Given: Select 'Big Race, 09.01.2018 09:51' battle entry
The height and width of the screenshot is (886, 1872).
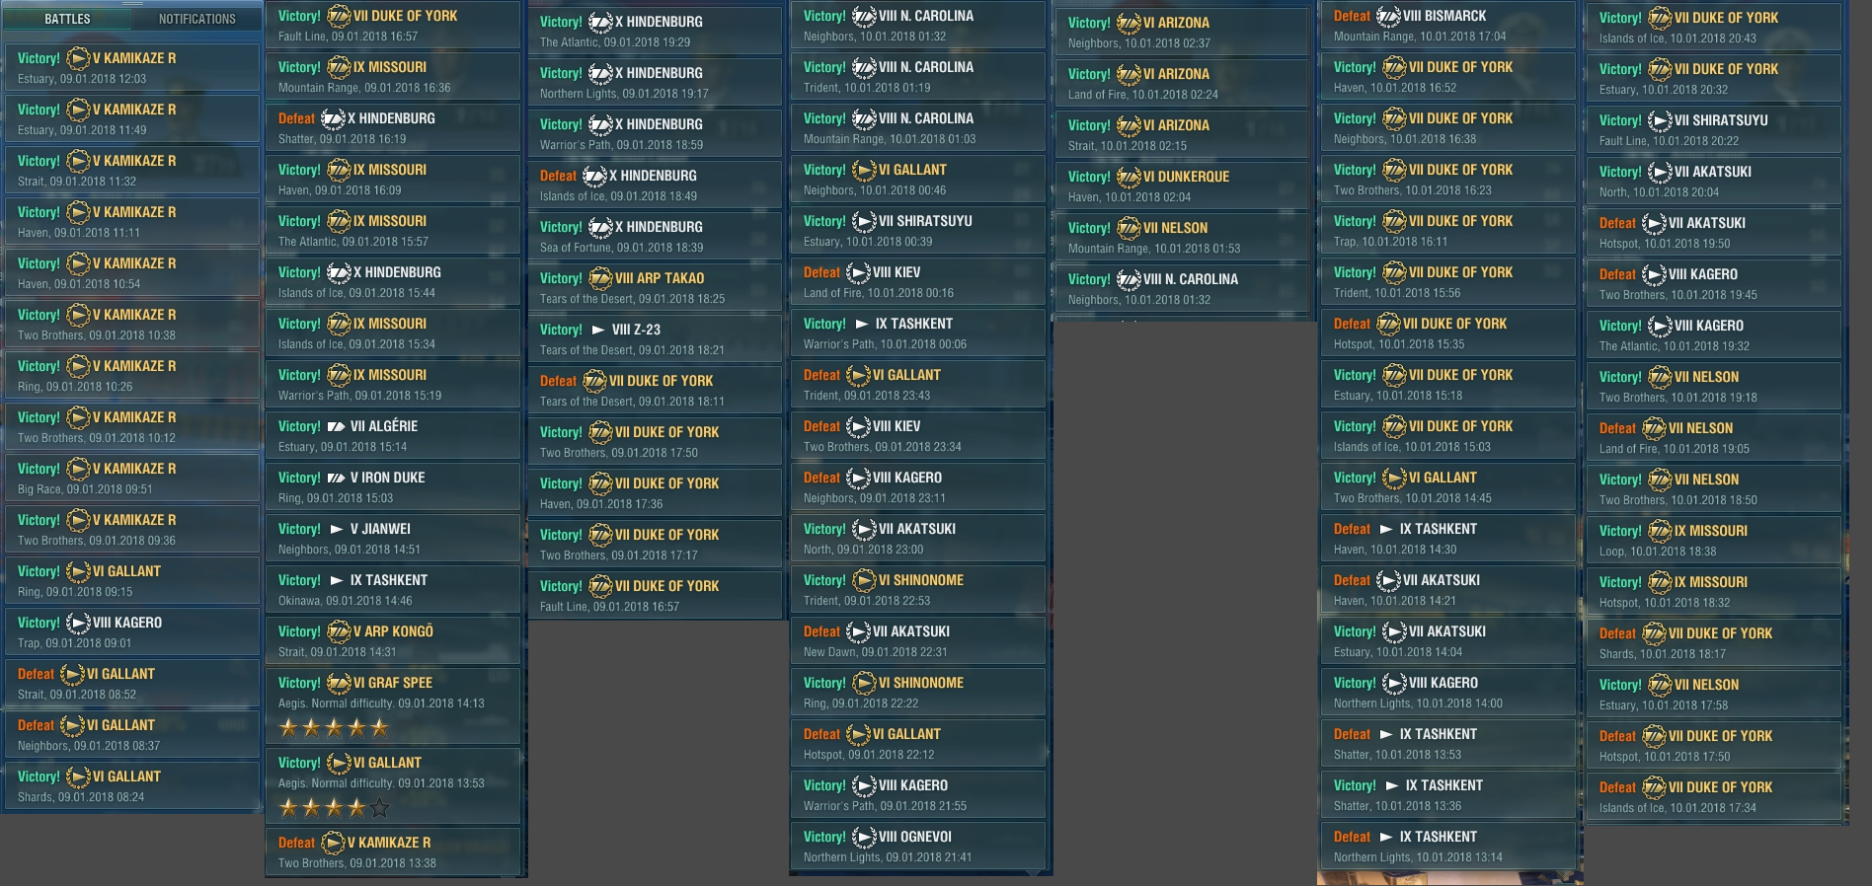Looking at the screenshot, I should (x=131, y=479).
